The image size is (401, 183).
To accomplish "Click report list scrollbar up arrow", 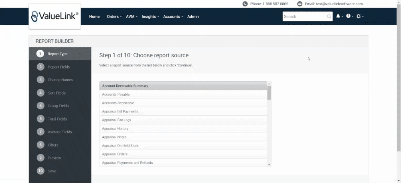I will [269, 83].
